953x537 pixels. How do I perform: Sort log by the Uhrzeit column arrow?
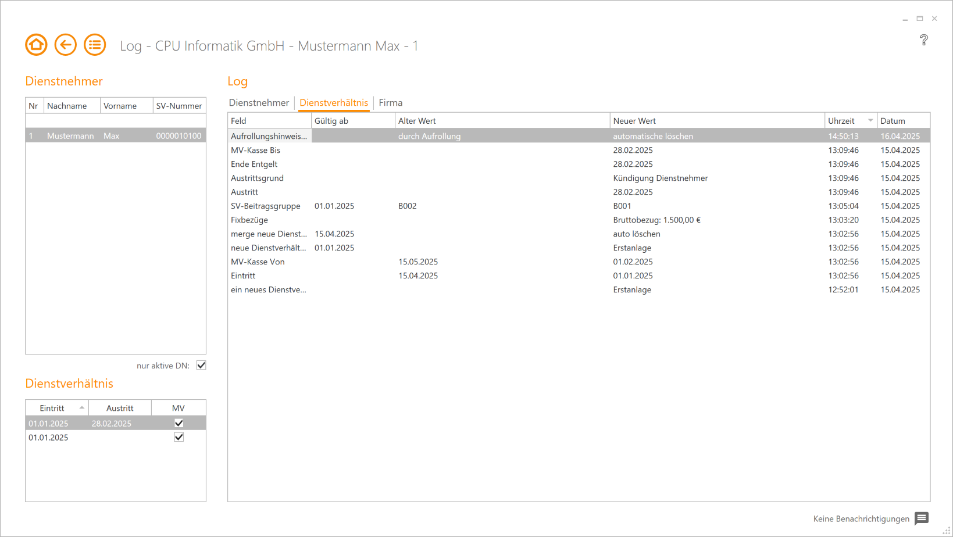coord(870,121)
